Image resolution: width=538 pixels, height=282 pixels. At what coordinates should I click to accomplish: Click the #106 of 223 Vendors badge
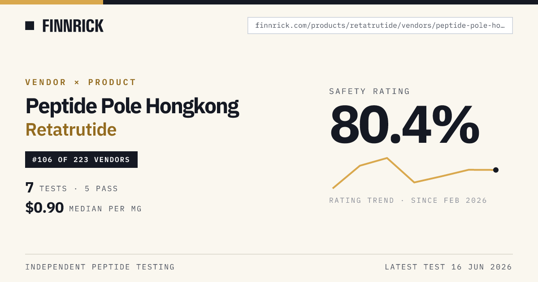tap(81, 160)
